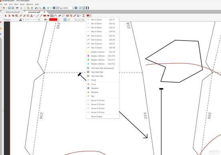Select the ellipse annotation tool
Viewport: 221px width, 155px height.
tap(48, 16)
